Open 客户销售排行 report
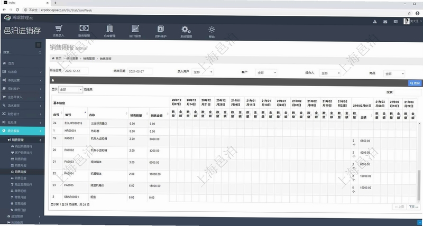This screenshot has width=423, height=226. [22, 153]
